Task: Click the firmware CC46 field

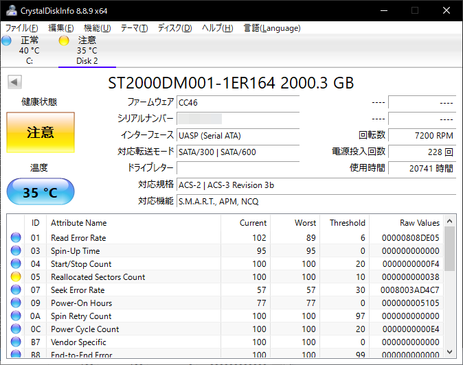Action: pyautogui.click(x=238, y=102)
